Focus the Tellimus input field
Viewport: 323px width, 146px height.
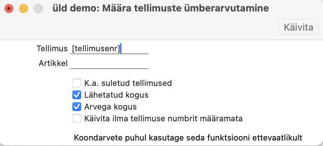tap(109, 49)
